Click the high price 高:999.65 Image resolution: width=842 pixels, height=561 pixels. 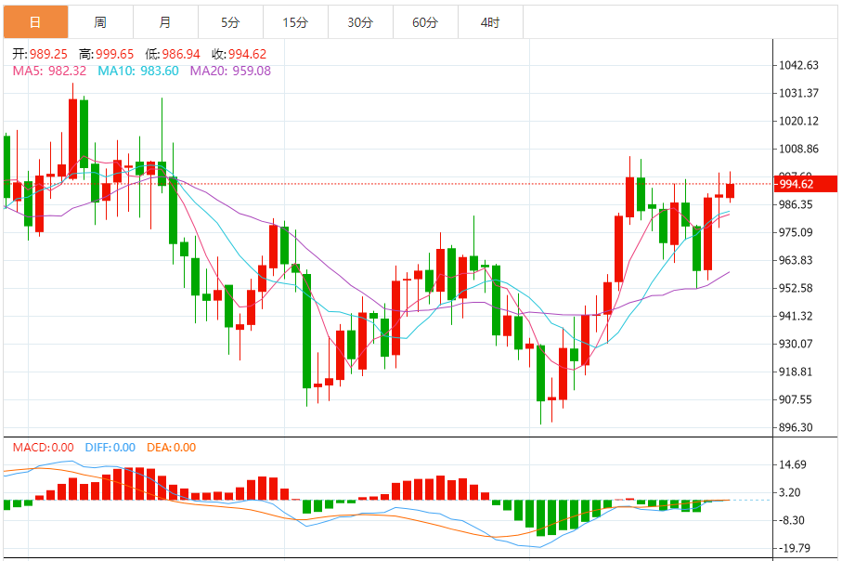(107, 54)
